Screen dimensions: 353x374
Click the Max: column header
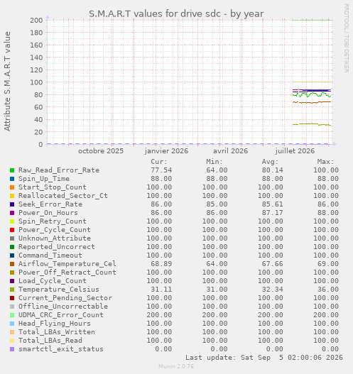click(325, 162)
